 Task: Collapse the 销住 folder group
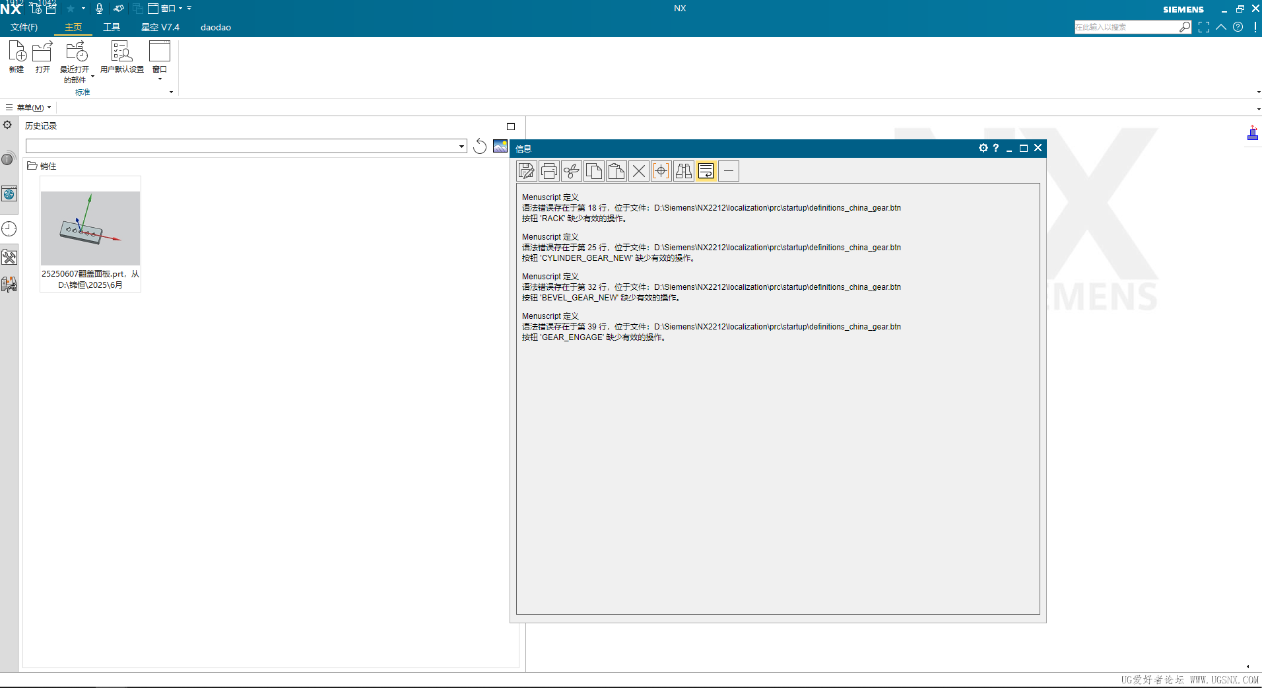click(x=42, y=166)
